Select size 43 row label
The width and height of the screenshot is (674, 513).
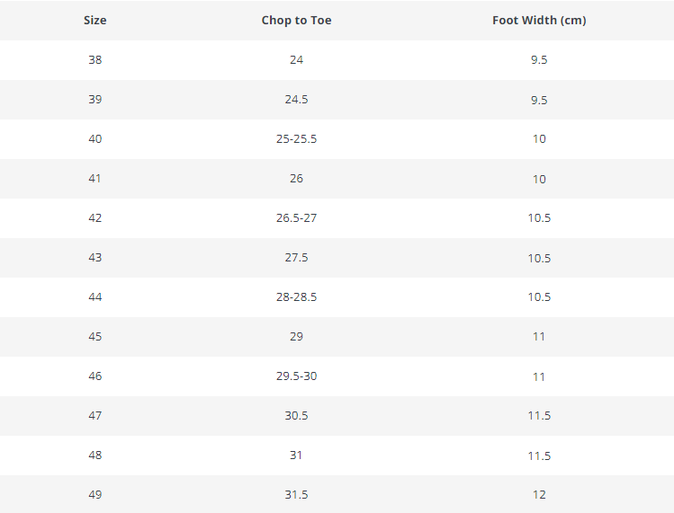[x=95, y=257]
